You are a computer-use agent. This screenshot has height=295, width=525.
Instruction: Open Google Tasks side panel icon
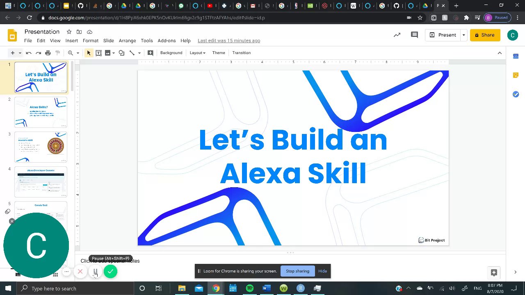516,94
